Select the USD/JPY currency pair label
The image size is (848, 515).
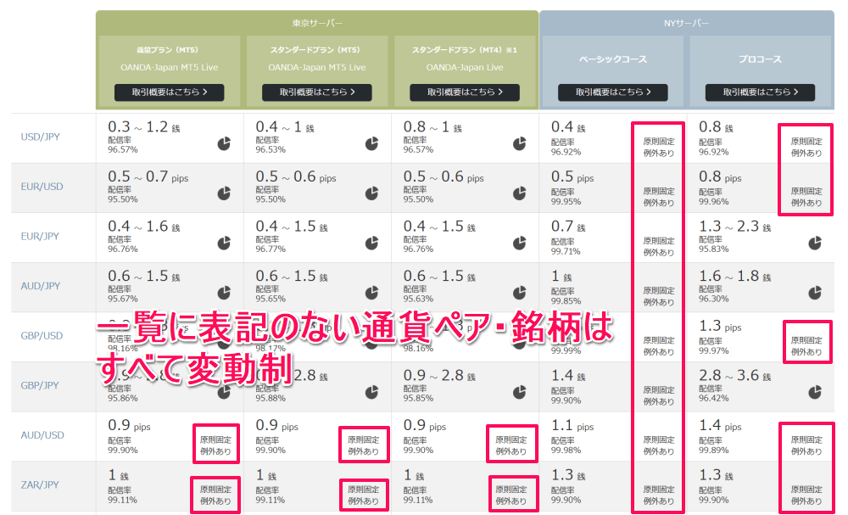(x=41, y=137)
